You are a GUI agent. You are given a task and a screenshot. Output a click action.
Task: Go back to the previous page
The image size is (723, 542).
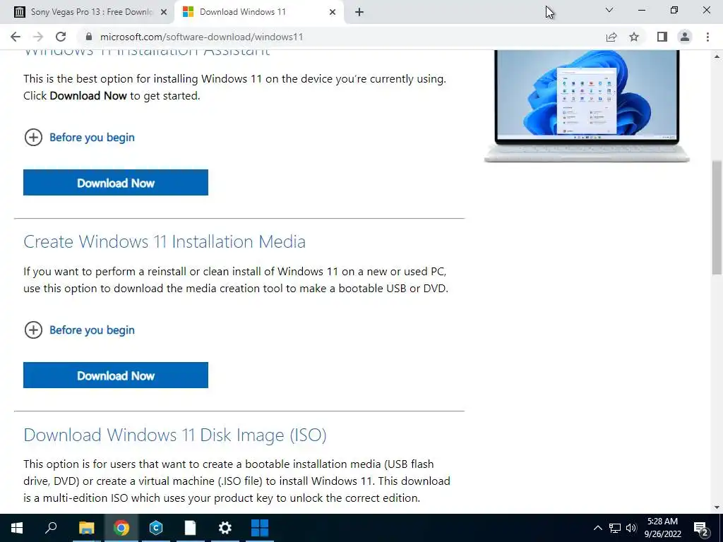coord(16,37)
